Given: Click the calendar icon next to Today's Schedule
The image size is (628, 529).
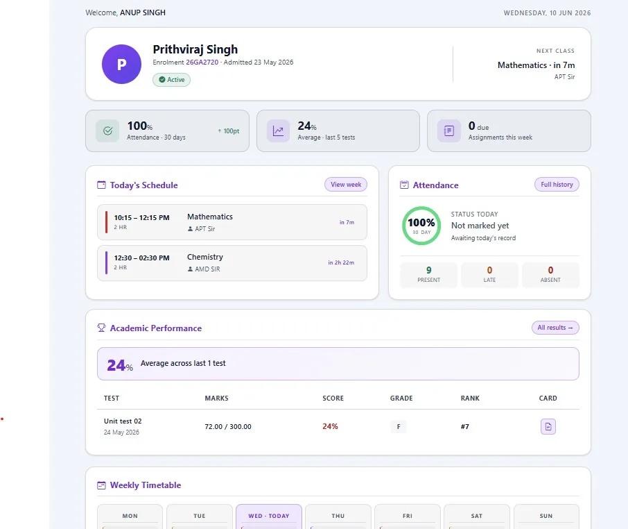Looking at the screenshot, I should (102, 185).
